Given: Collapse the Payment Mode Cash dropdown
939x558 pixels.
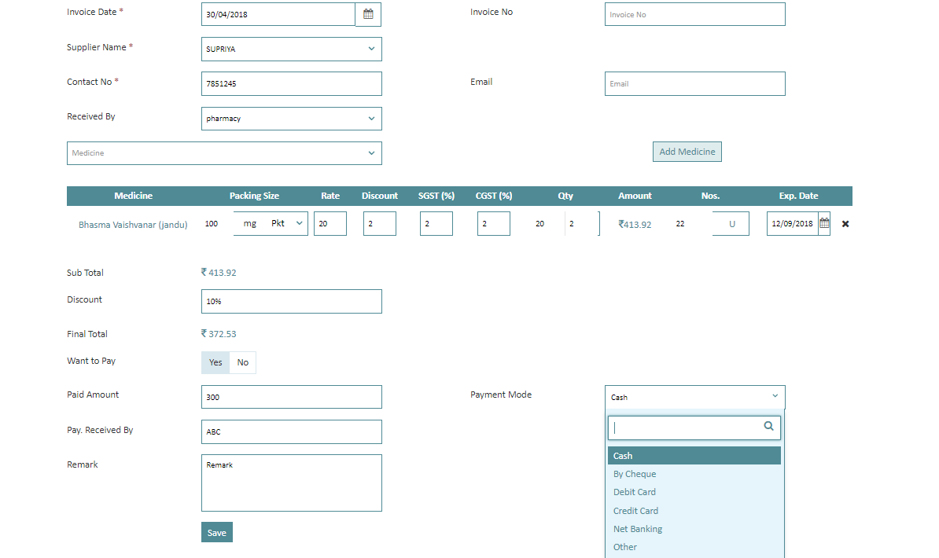Looking at the screenshot, I should (694, 397).
